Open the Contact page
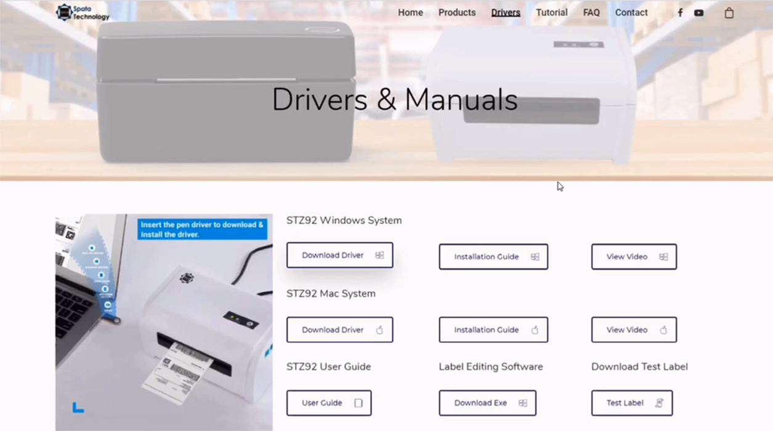Viewport: 773px width, 431px height. [631, 13]
